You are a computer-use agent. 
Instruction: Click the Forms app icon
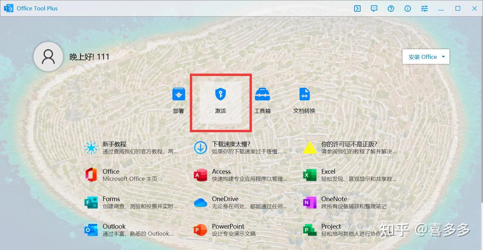point(91,202)
